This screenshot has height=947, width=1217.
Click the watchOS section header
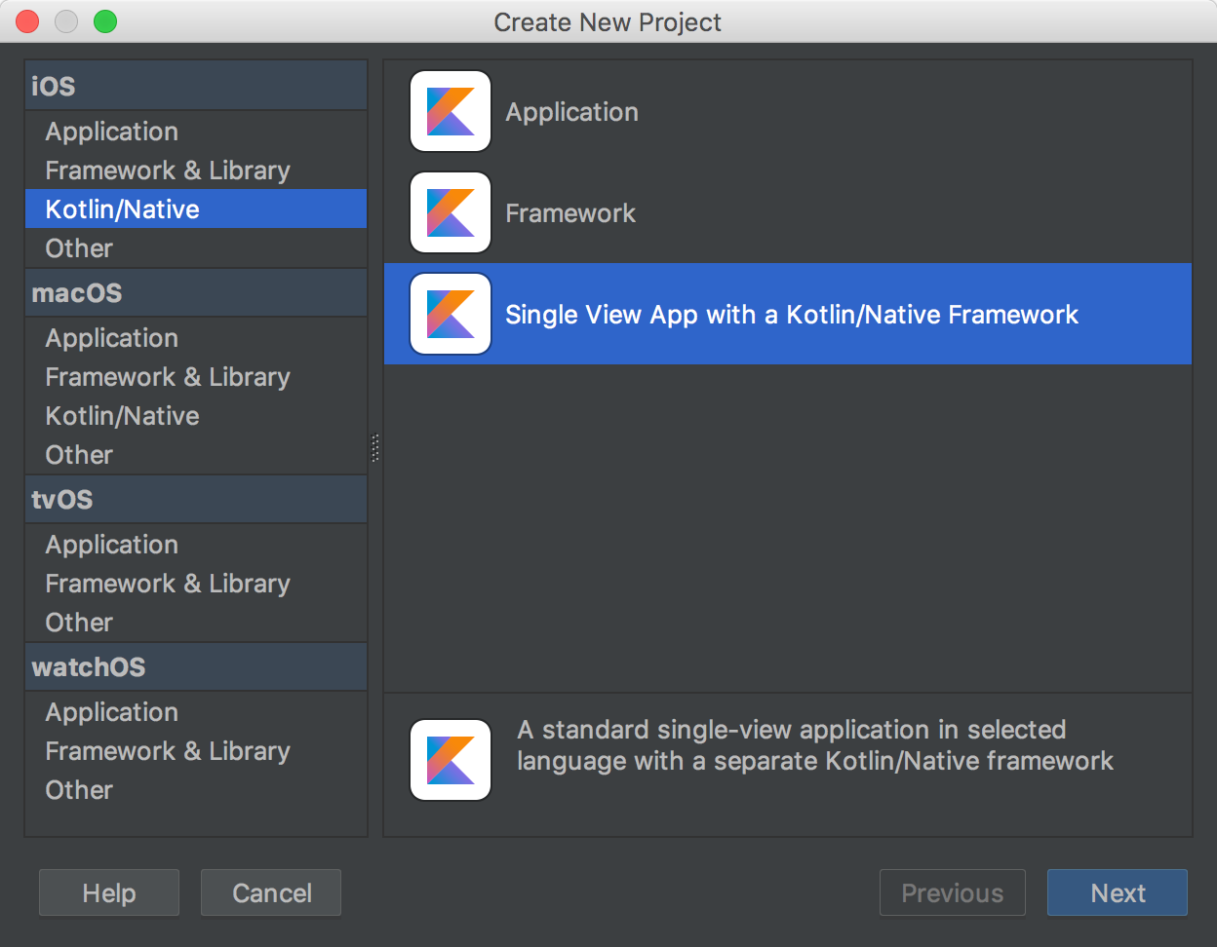(x=196, y=666)
